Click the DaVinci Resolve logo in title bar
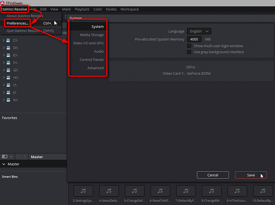275x205 pixels. [2, 3]
